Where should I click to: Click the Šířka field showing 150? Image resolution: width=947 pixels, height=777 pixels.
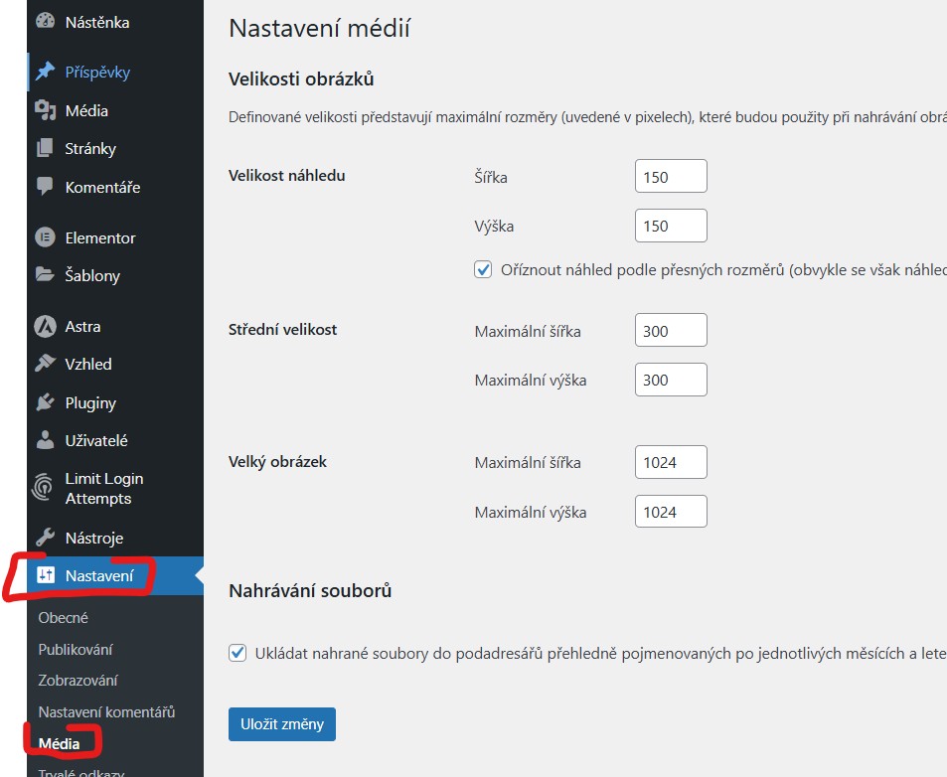pos(670,175)
